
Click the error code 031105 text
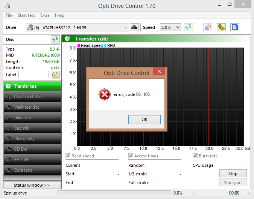[132, 94]
